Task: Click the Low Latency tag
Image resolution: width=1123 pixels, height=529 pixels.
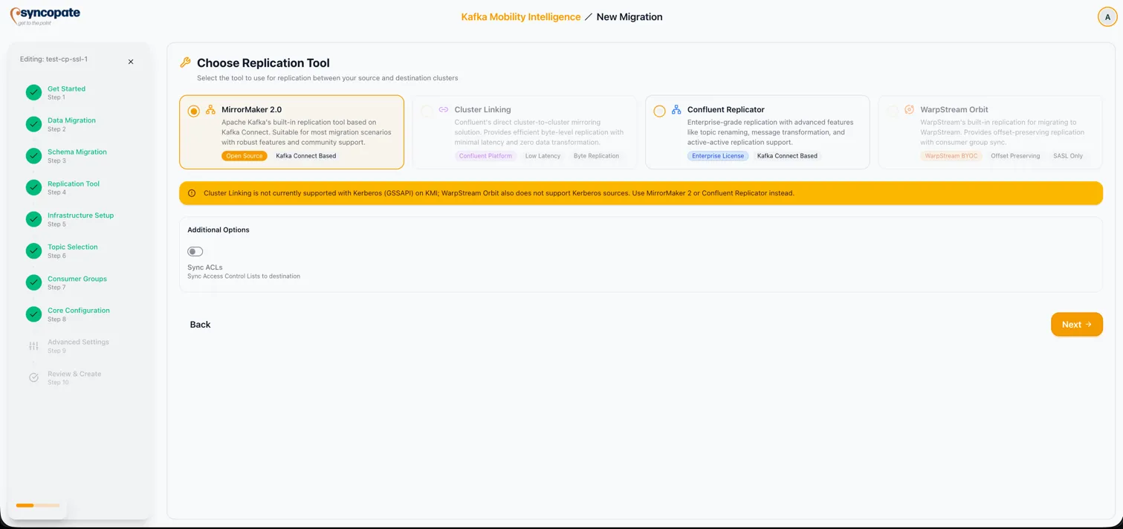Action: [543, 156]
